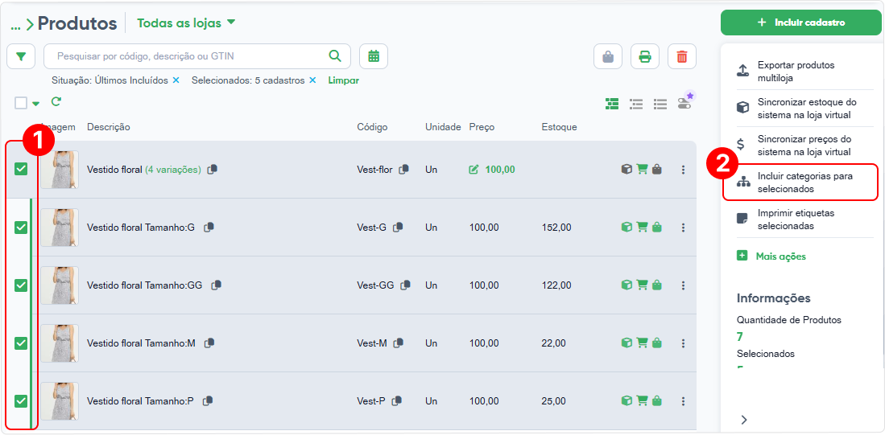This screenshot has width=885, height=435.
Task: Choose Sincronizar preços do sistema na loja virtual
Action: [x=804, y=146]
